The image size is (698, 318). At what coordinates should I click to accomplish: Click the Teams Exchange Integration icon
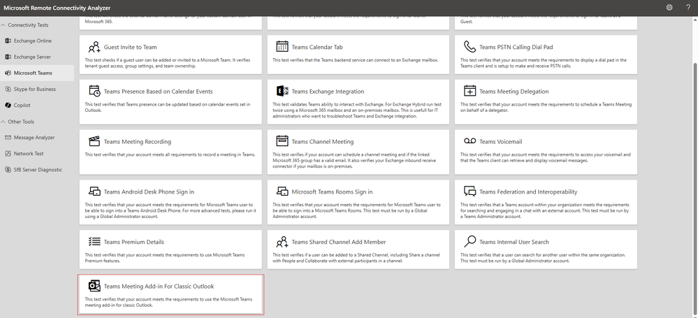tap(282, 92)
